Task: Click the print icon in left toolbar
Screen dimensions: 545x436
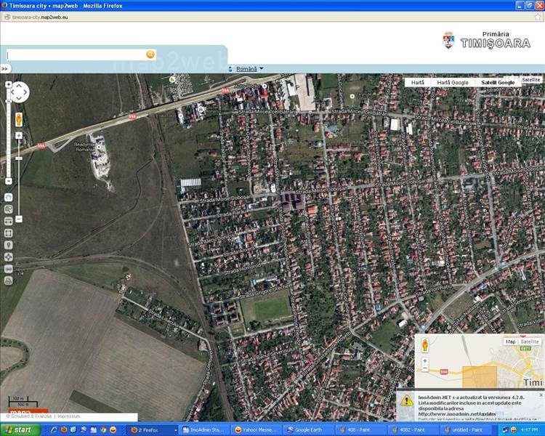Action: (x=8, y=280)
